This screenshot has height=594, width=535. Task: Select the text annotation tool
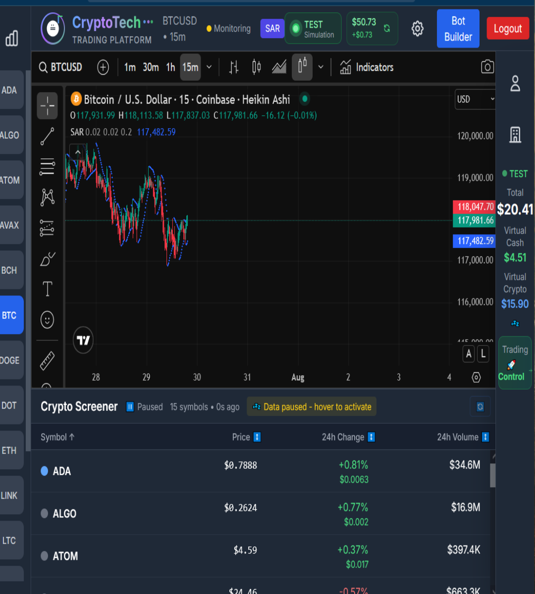(48, 289)
